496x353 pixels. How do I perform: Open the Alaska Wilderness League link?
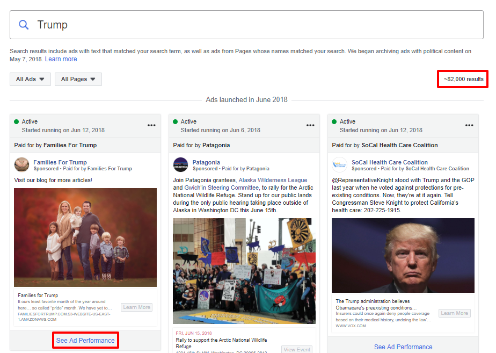pos(273,180)
